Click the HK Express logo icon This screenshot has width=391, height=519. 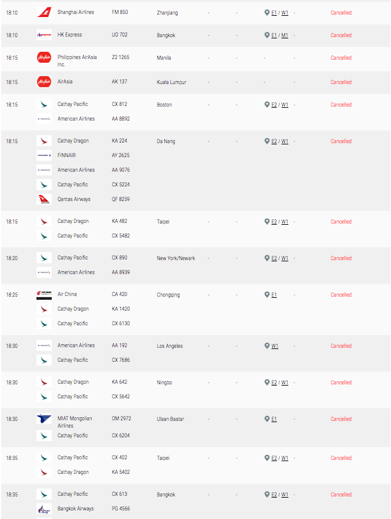[44, 35]
